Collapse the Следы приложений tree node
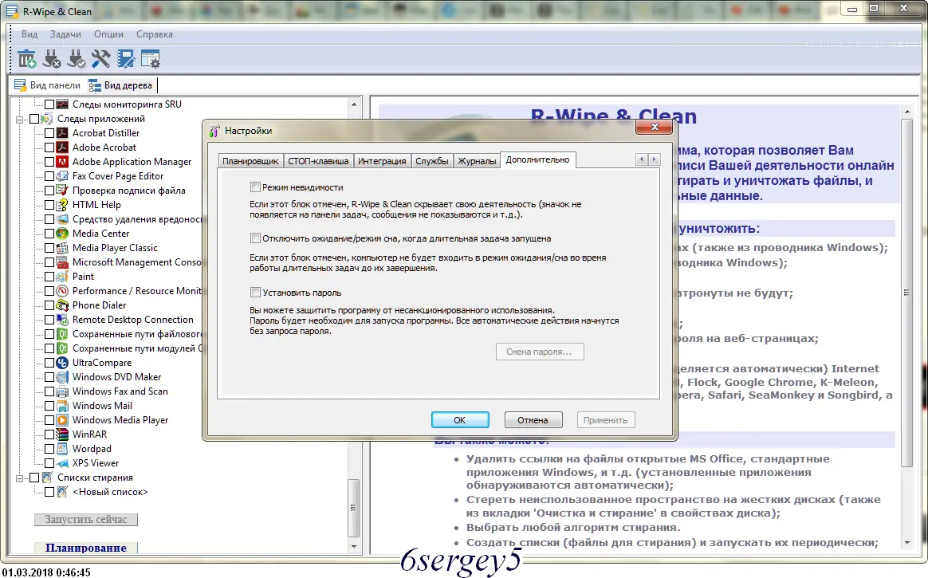Image resolution: width=928 pixels, height=578 pixels. [x=19, y=119]
